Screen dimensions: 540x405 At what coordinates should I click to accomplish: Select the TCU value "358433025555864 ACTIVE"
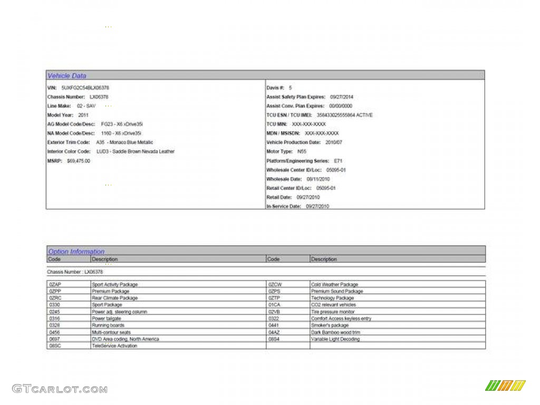(x=345, y=115)
